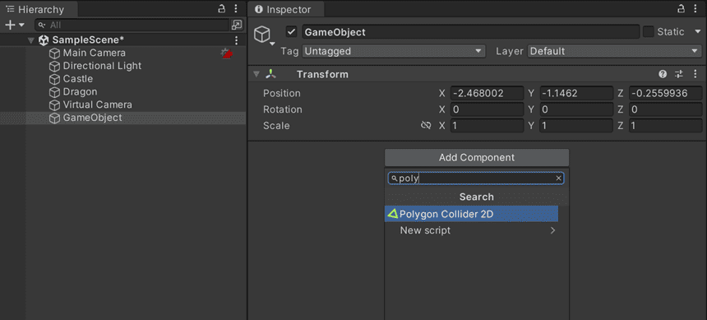707x320 pixels.
Task: Click the Position Y field
Action: [576, 94]
